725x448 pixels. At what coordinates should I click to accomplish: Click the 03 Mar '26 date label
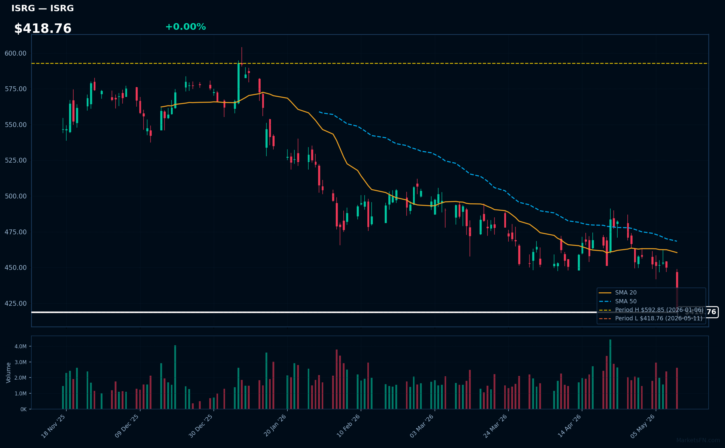click(421, 426)
